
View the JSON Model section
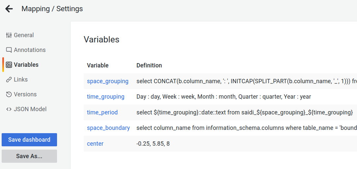click(30, 109)
